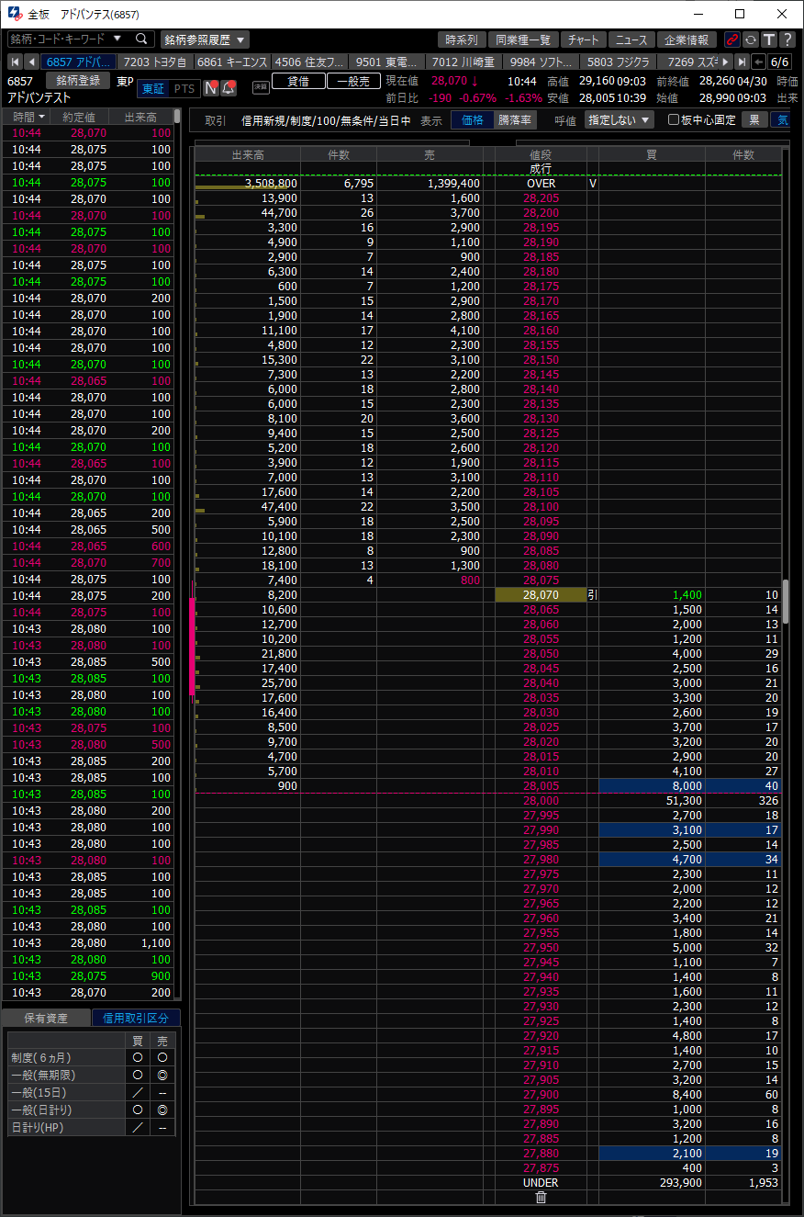Go to next stock tab arrow
The height and width of the screenshot is (1217, 804).
click(x=726, y=62)
